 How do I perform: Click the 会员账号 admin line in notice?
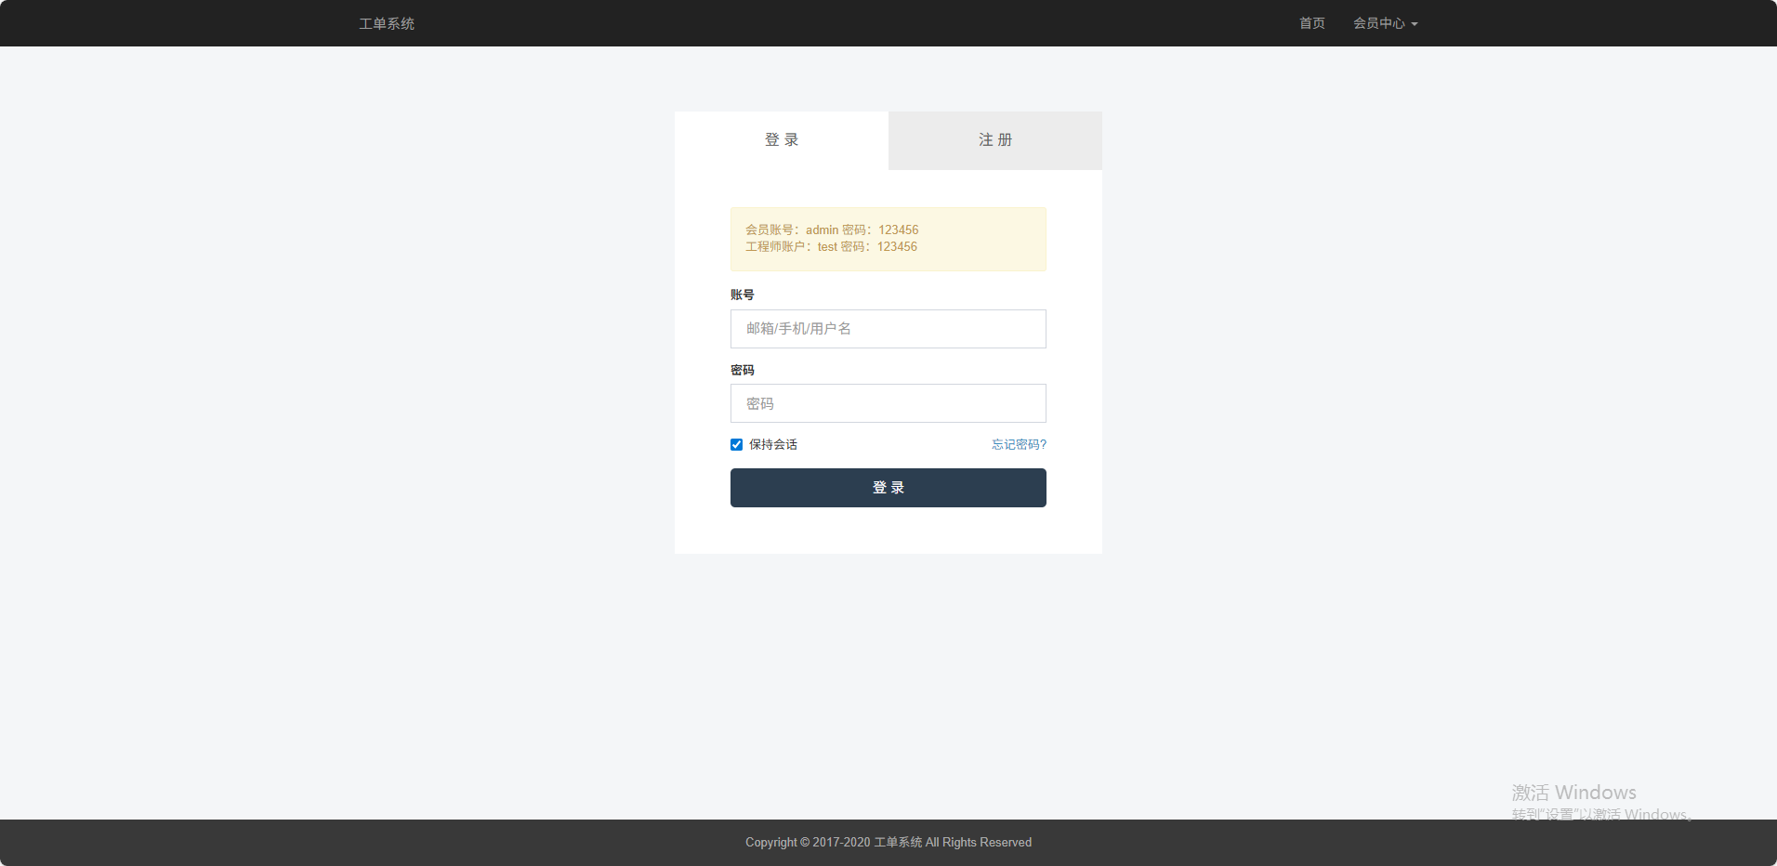pyautogui.click(x=831, y=230)
